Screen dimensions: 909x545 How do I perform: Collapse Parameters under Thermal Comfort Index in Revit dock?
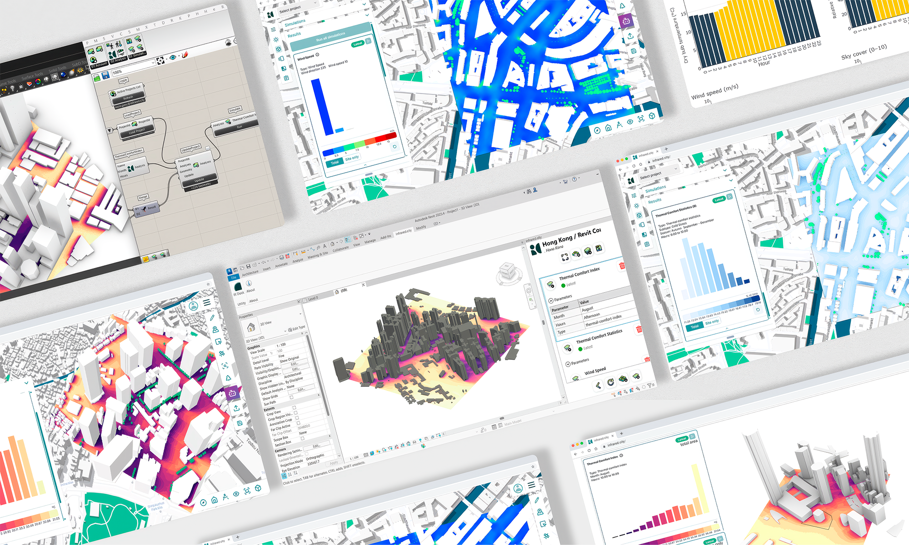click(551, 300)
